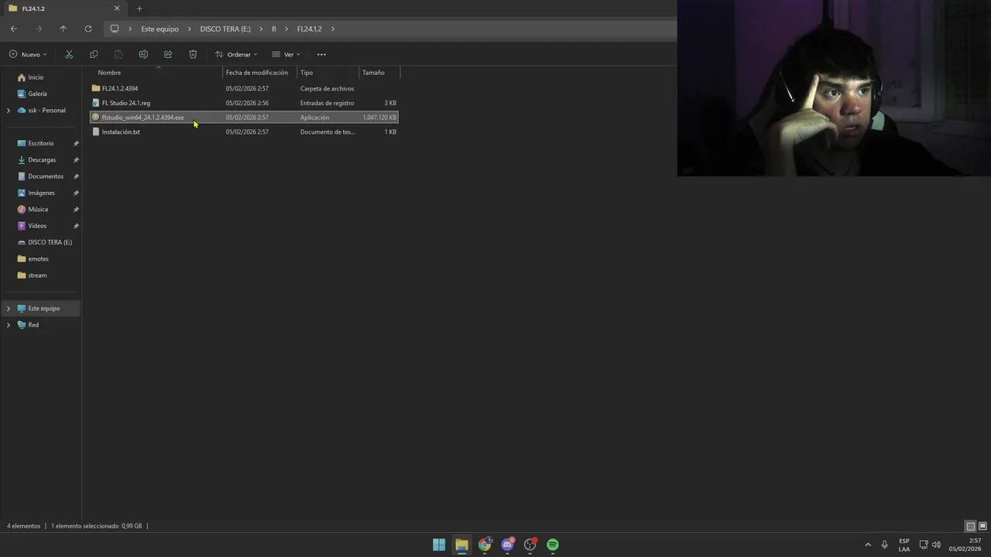Sort by Fecha de modificación column header

coord(260,73)
